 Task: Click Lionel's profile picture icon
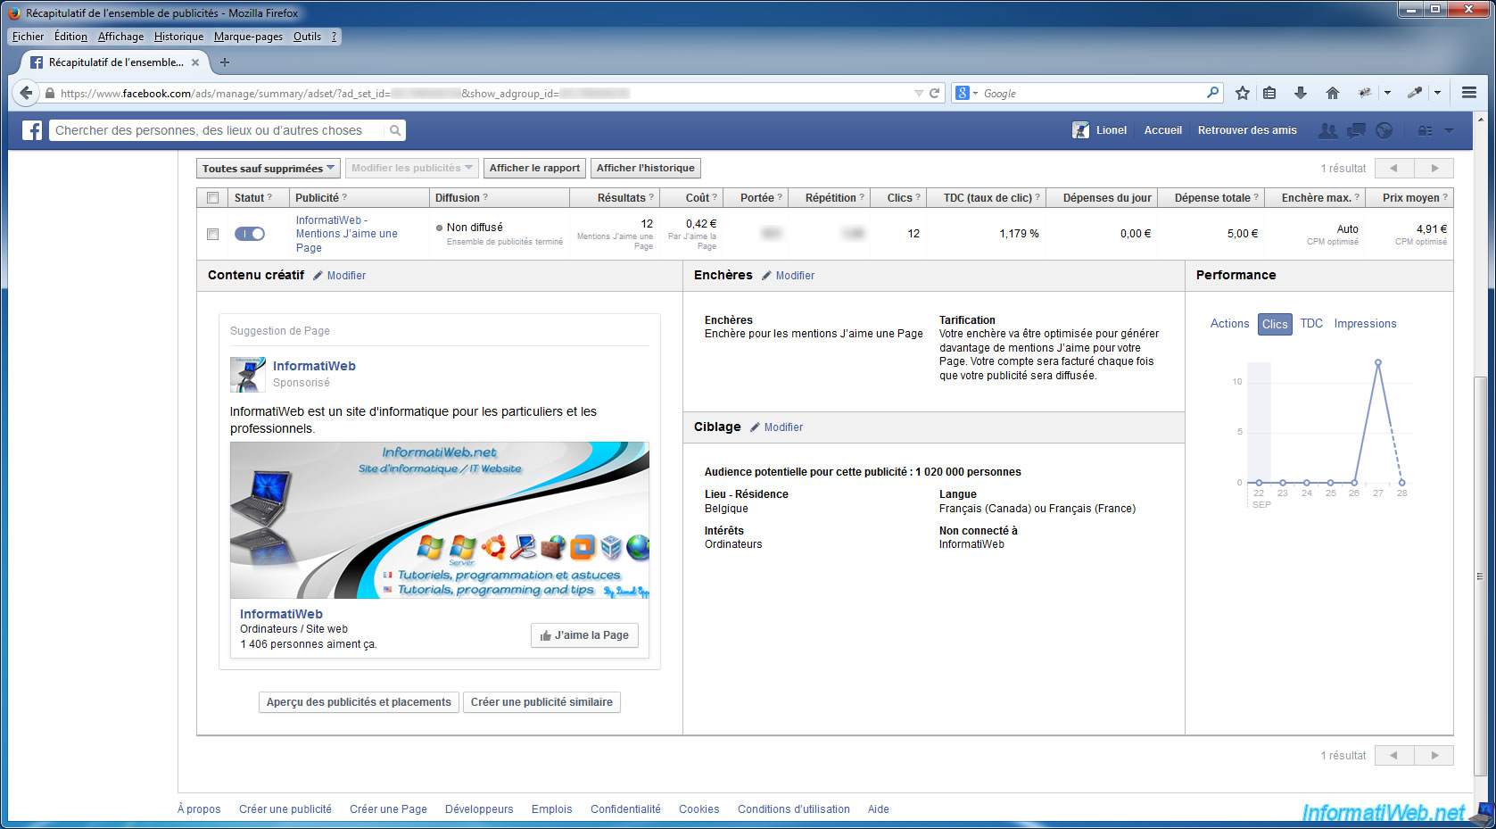coord(1080,130)
